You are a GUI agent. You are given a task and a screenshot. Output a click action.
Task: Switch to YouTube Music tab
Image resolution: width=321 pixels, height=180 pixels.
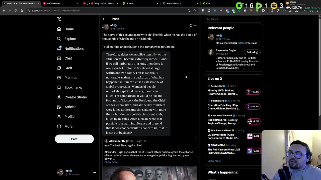pyautogui.click(x=60, y=3)
